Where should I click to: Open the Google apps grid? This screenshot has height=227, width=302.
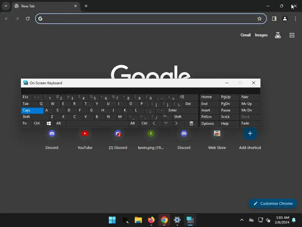292,35
